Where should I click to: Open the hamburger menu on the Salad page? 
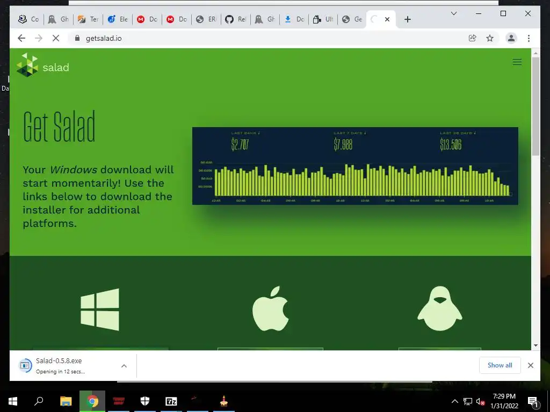517,62
